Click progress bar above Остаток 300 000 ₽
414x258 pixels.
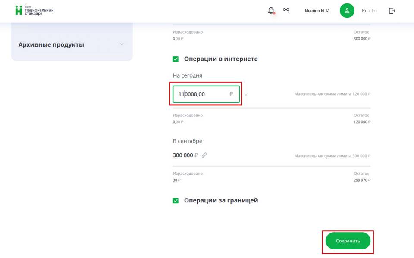coord(272,25)
